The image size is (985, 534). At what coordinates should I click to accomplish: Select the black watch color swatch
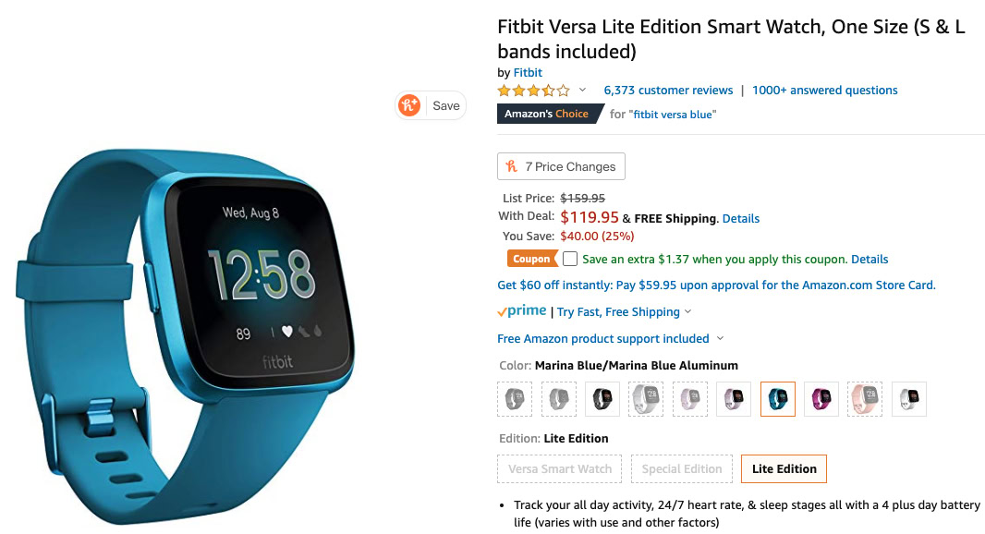602,399
